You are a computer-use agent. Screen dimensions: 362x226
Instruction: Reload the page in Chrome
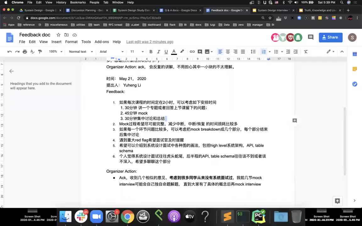[x=19, y=18]
